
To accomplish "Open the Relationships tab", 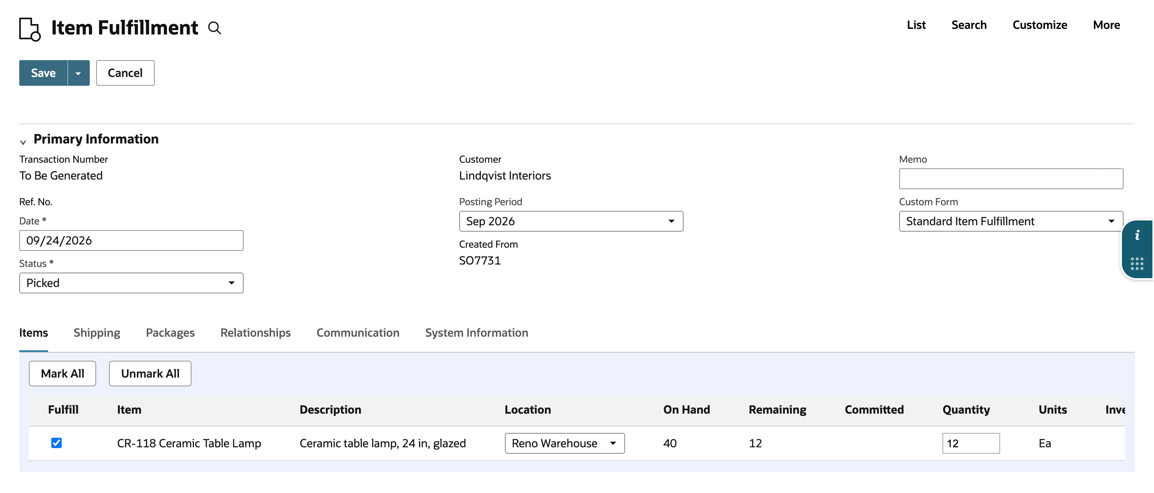I will point(255,333).
